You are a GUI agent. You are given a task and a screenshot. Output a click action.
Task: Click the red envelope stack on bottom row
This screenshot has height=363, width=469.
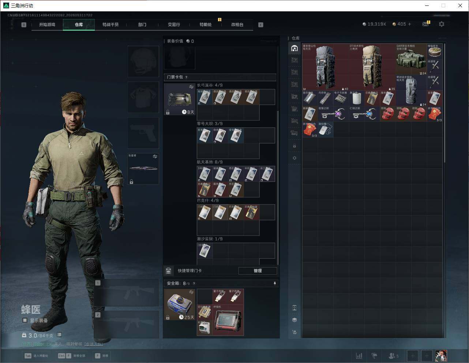(310, 130)
